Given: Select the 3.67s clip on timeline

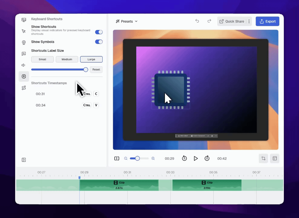Looking at the screenshot, I should pyautogui.click(x=119, y=185).
